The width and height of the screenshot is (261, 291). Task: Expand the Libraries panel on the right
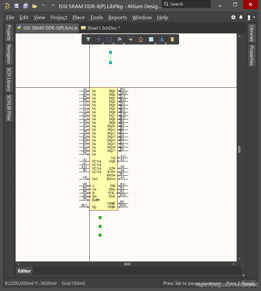point(252,33)
